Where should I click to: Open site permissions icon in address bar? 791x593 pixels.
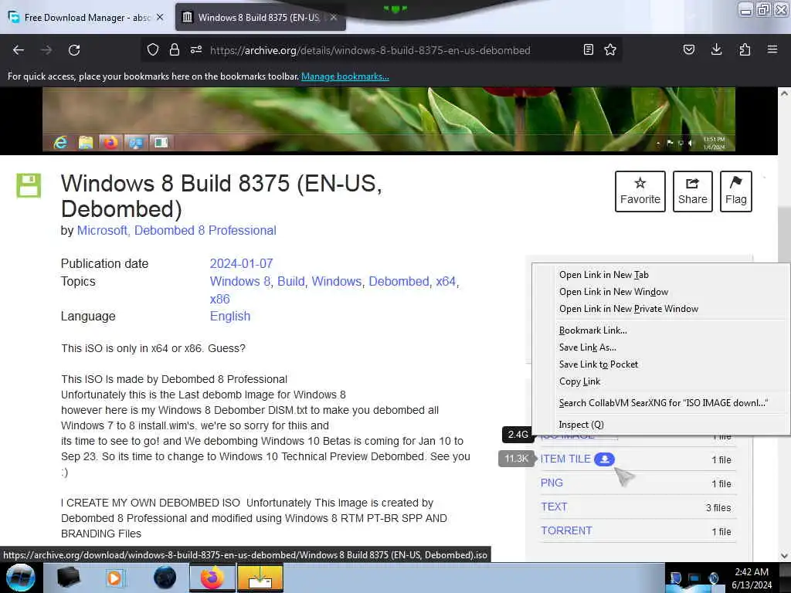tap(196, 49)
